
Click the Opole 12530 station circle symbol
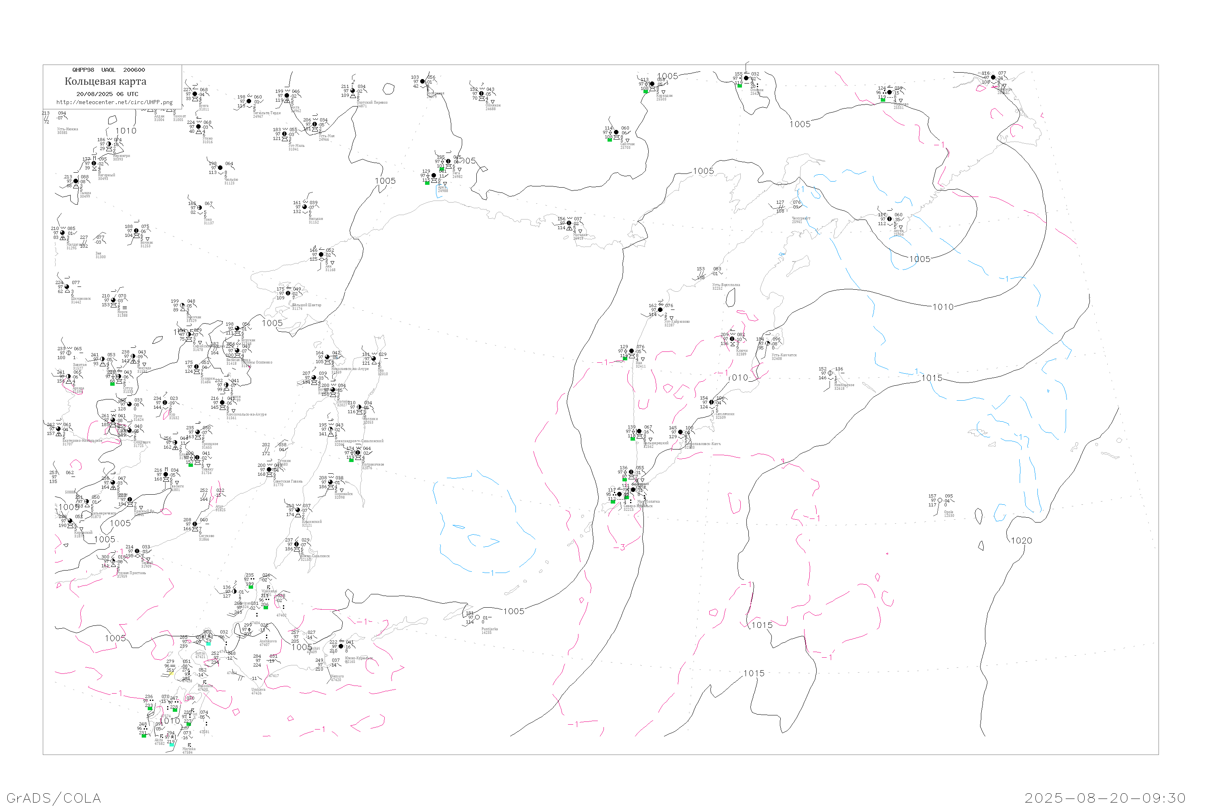pyautogui.click(x=940, y=500)
